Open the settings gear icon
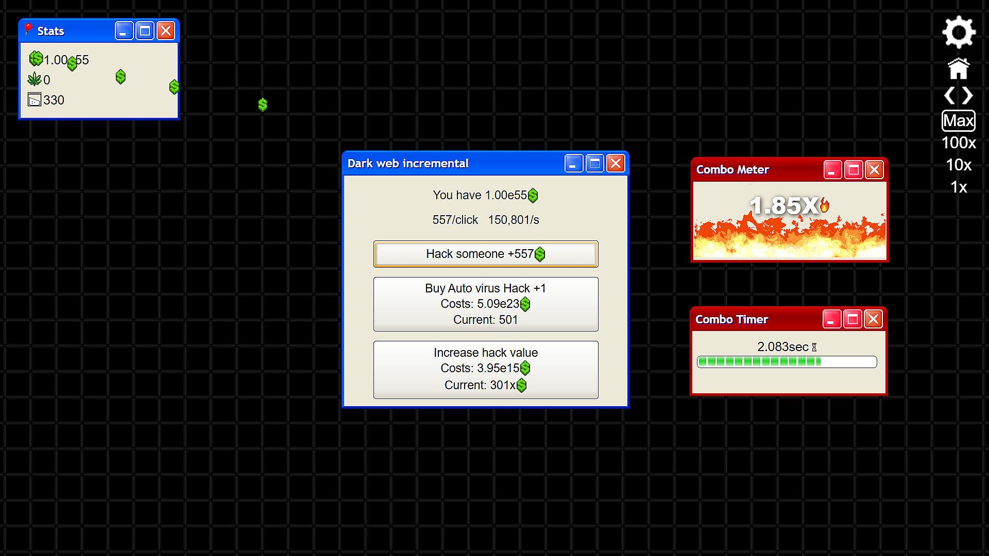The image size is (989, 556). [x=958, y=33]
